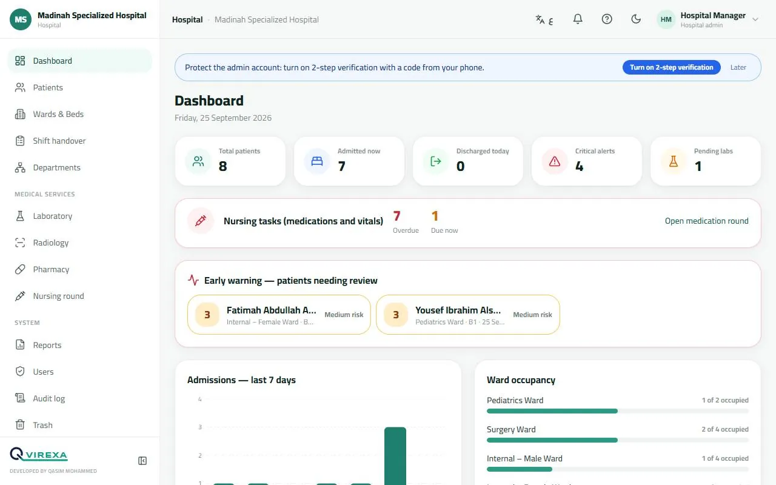This screenshot has height=485, width=776.
Task: Click the overdue nursing tasks count 7
Action: pos(397,216)
